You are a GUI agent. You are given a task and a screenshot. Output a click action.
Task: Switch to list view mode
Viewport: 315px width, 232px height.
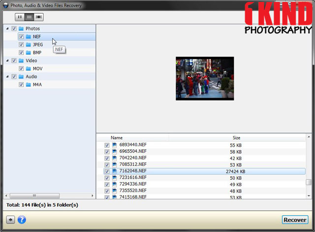(x=29, y=17)
